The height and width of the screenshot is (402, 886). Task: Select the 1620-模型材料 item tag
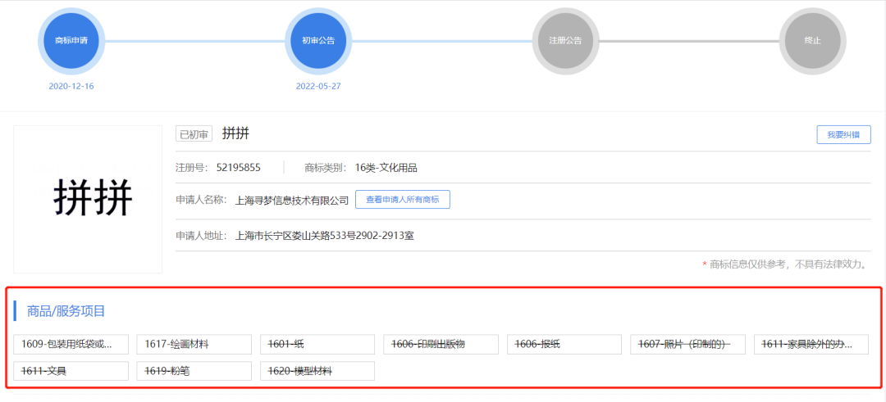click(x=317, y=371)
